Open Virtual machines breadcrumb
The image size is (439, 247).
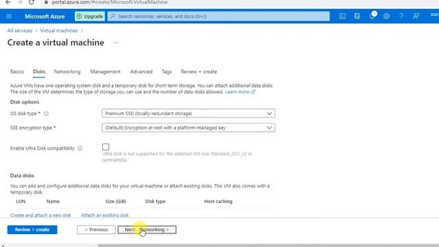point(59,30)
